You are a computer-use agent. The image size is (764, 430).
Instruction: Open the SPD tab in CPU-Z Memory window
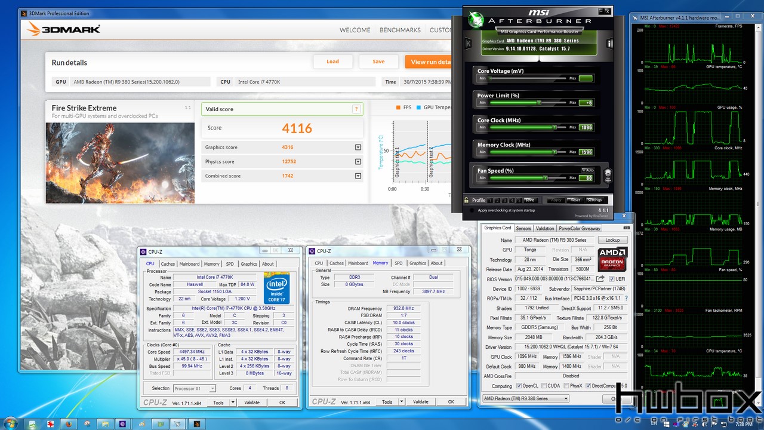coord(398,263)
